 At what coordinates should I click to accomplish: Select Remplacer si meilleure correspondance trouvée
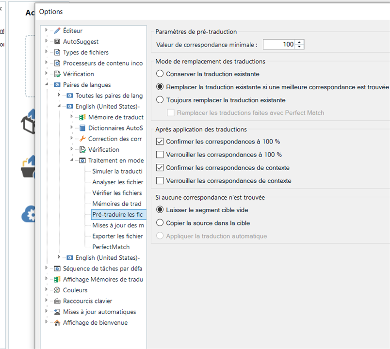[160, 87]
